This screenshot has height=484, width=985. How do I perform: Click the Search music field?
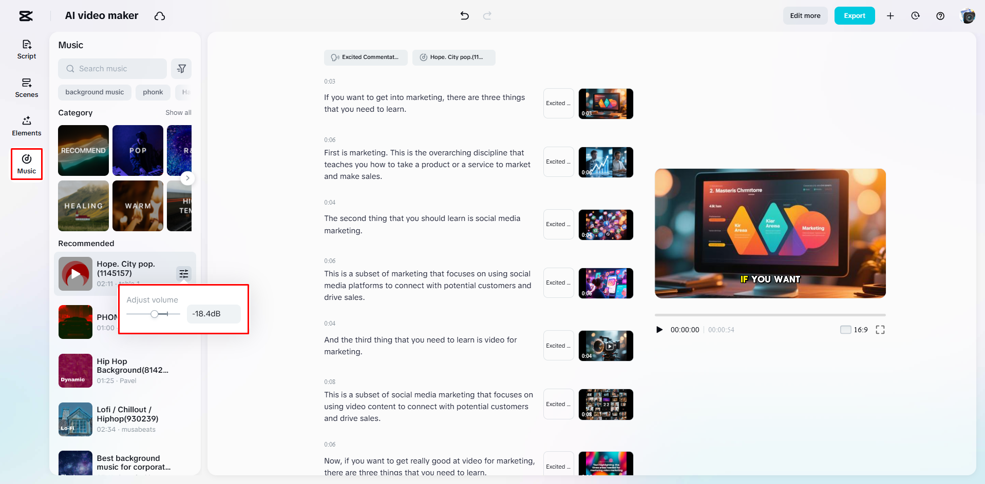tap(112, 69)
